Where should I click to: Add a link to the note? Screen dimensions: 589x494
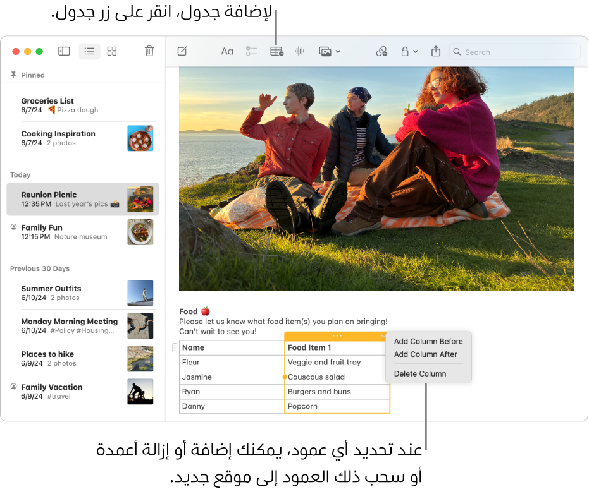click(x=381, y=51)
